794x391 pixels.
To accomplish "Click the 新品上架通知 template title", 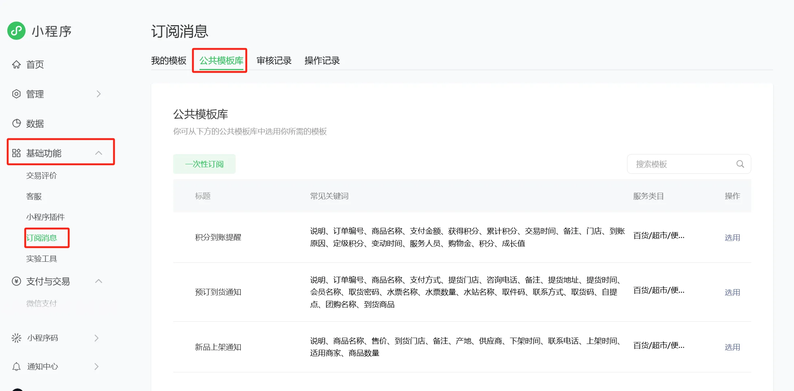I will [218, 347].
